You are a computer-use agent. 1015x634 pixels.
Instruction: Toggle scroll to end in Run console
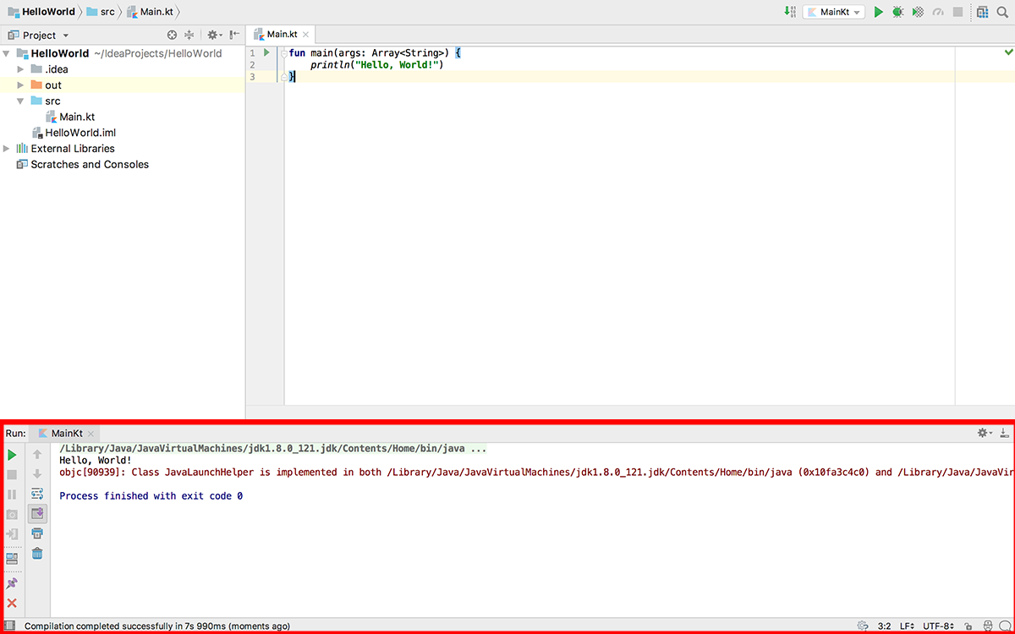[x=37, y=513]
